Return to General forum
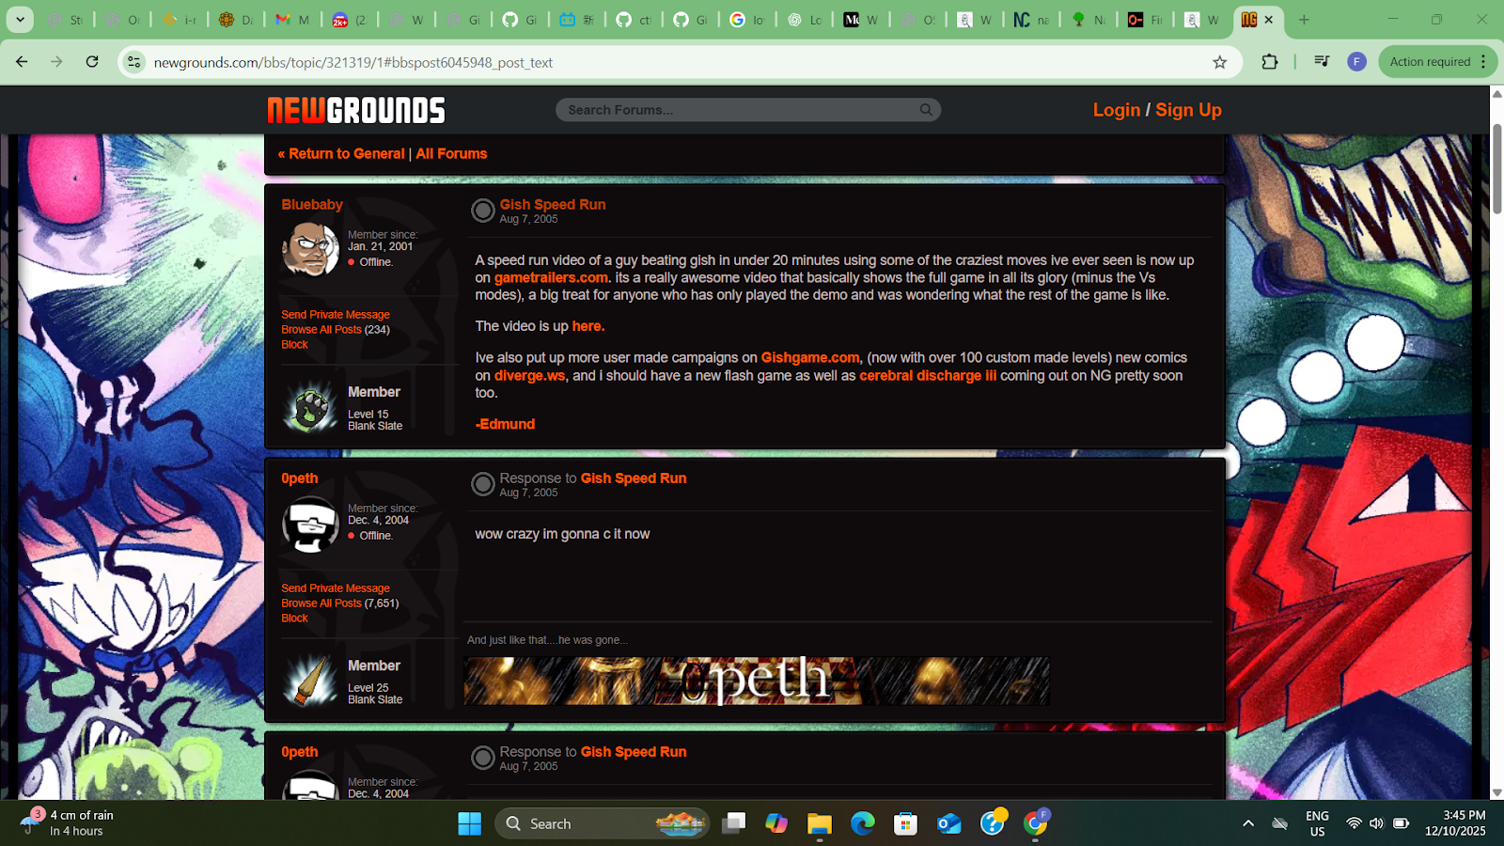1504x846 pixels. 341,153
